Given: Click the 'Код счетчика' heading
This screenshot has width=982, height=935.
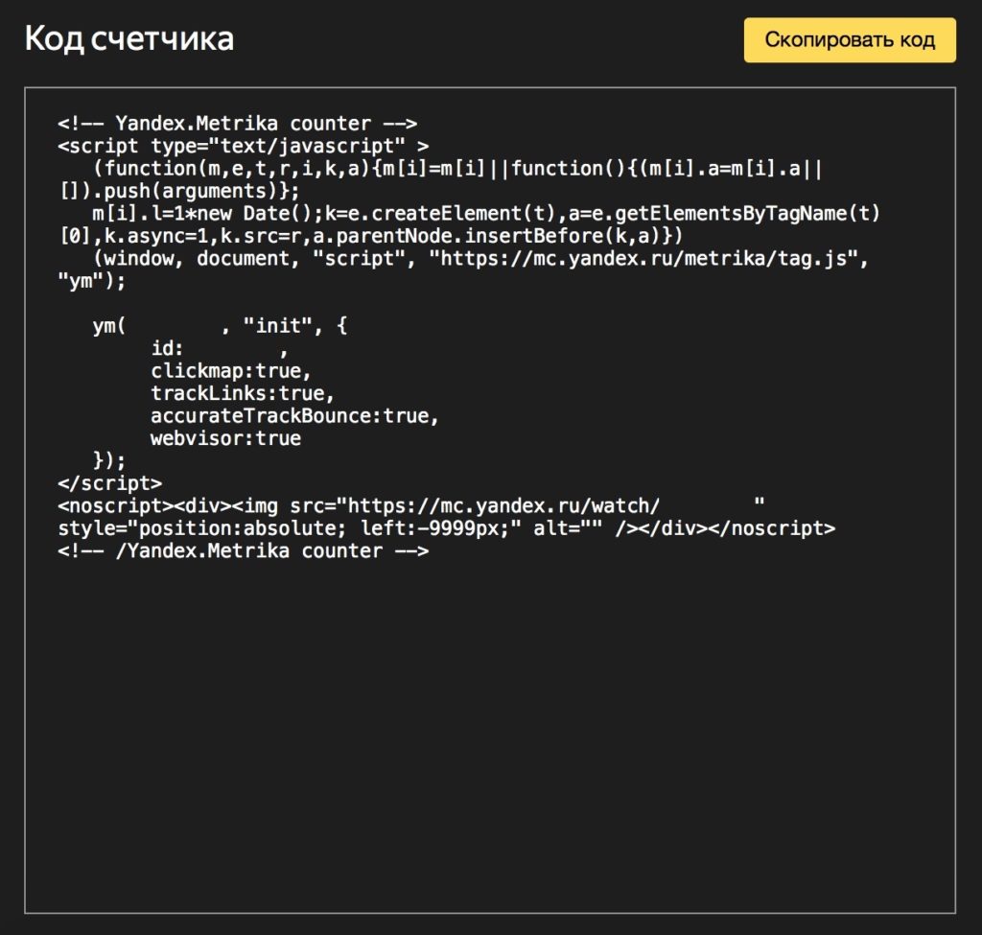Looking at the screenshot, I should [129, 38].
